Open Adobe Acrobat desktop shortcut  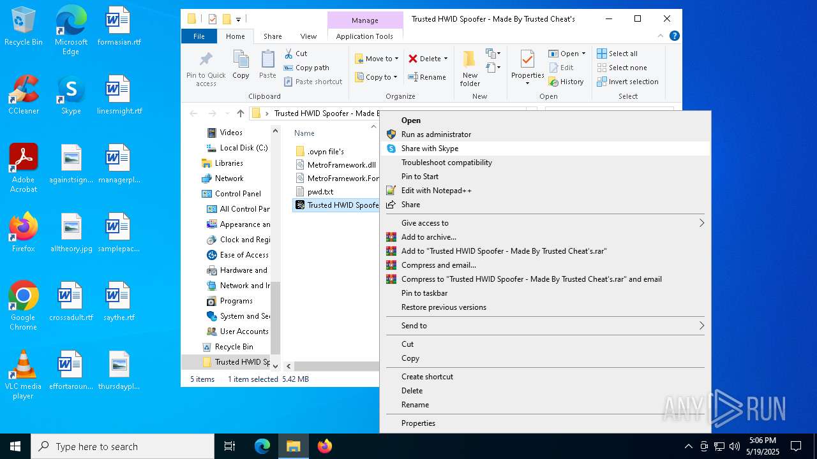pos(24,168)
